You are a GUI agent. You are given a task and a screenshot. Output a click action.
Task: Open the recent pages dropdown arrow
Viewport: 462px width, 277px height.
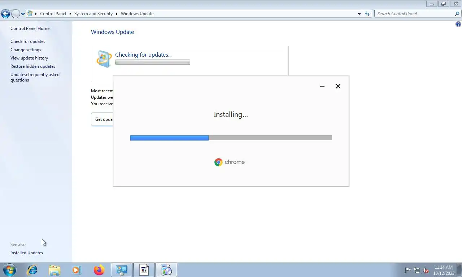pos(23,14)
